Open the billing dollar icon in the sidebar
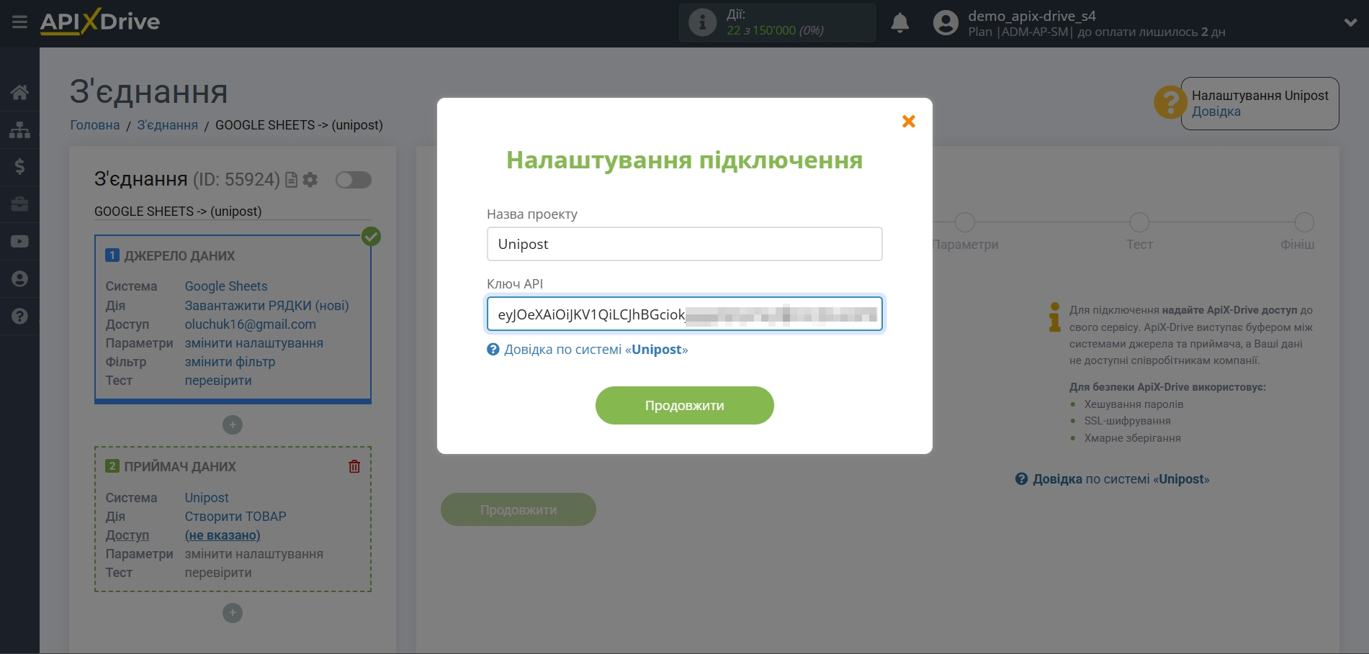Screen dimensions: 1369x654 tap(19, 167)
